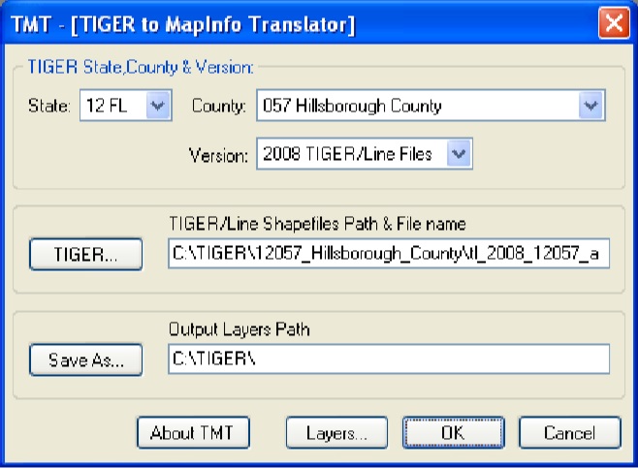The height and width of the screenshot is (468, 638).
Task: Open the County dropdown arrow
Action: click(x=590, y=106)
